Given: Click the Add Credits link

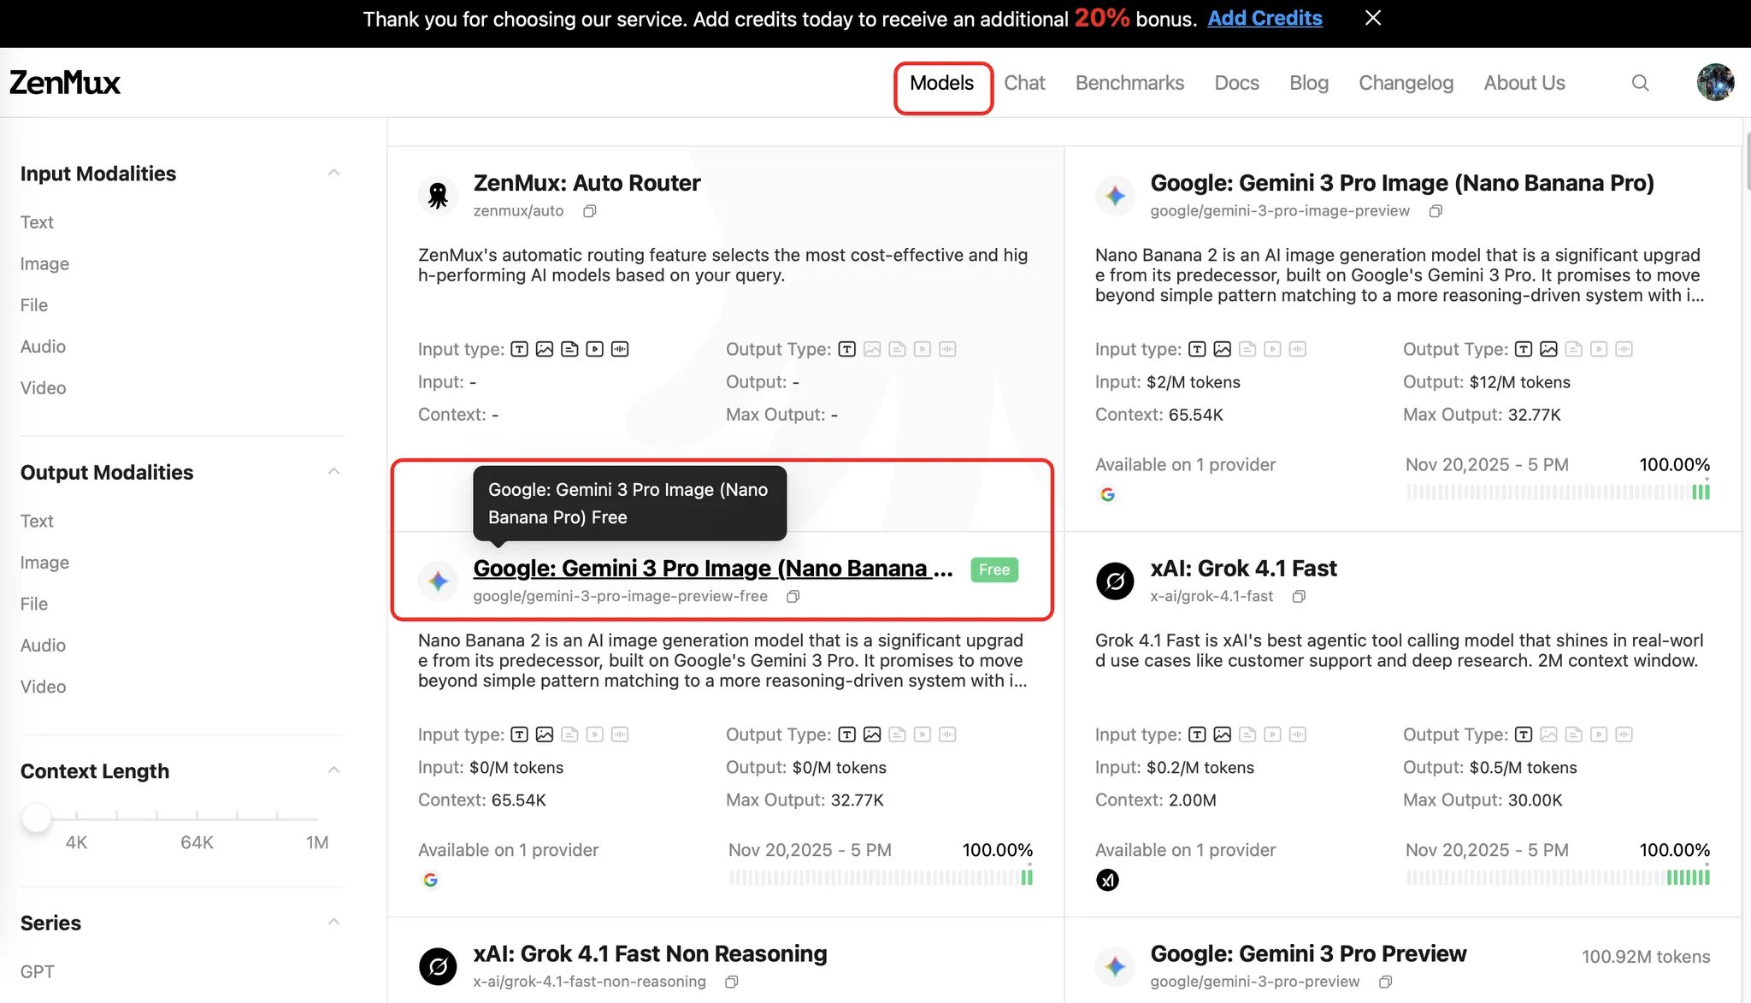Looking at the screenshot, I should [x=1265, y=19].
